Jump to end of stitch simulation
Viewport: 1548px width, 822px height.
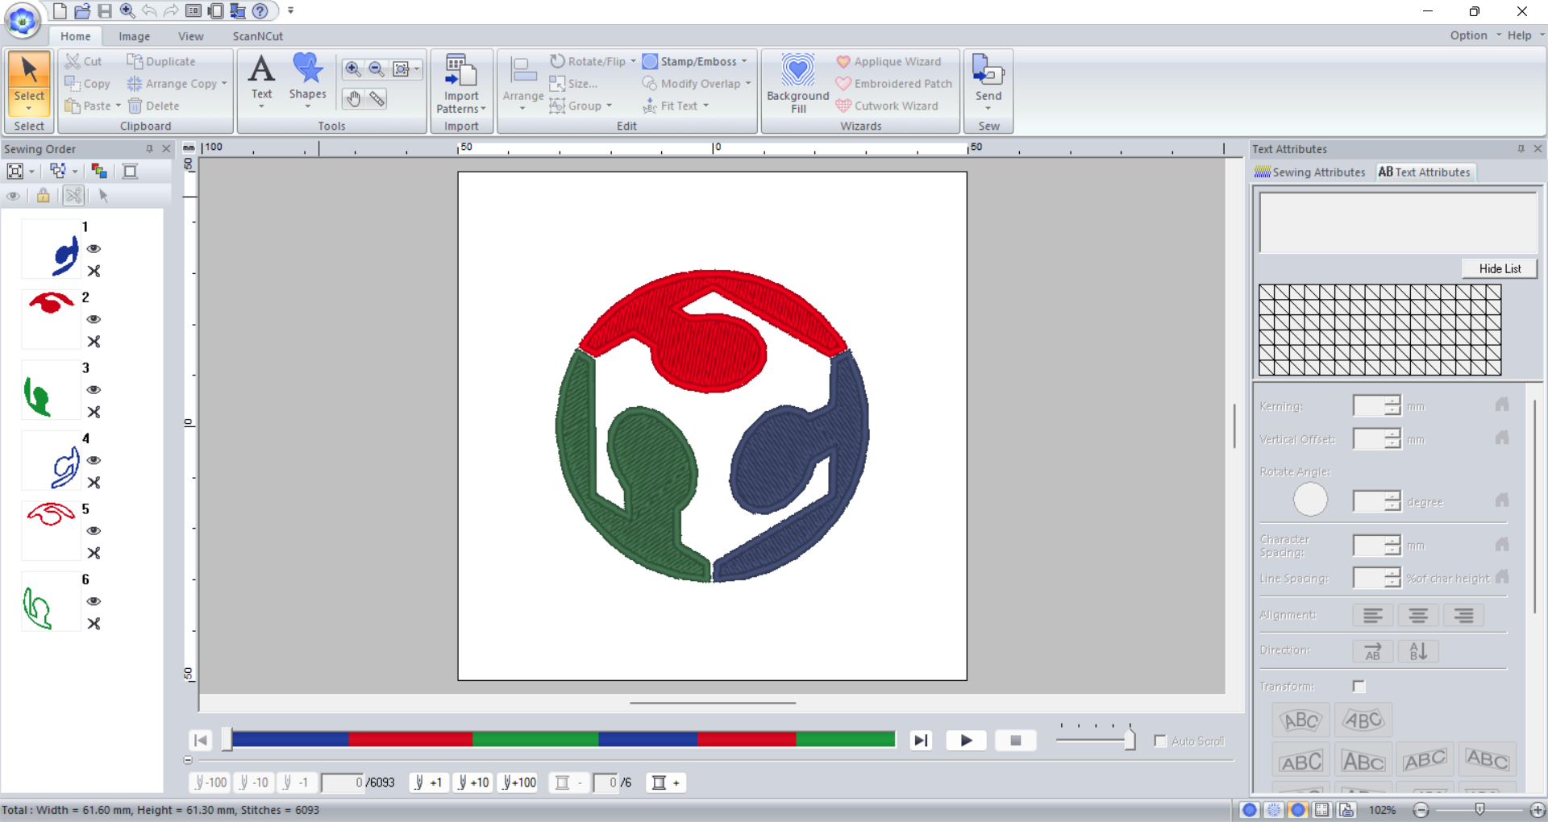click(920, 740)
